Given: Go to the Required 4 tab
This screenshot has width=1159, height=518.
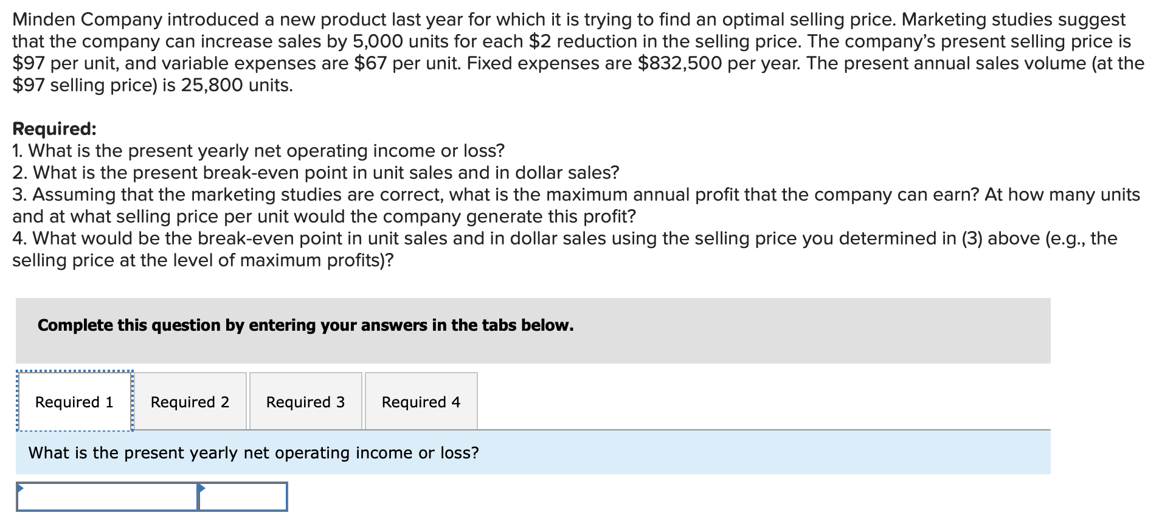Looking at the screenshot, I should [x=421, y=402].
